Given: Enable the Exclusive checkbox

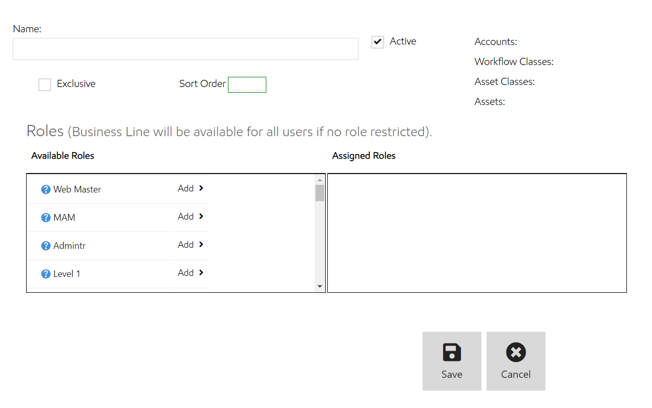Looking at the screenshot, I should [45, 84].
